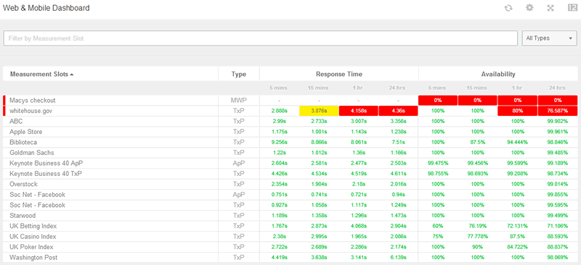The height and width of the screenshot is (265, 581).
Task: Click Biblioteca 87.5% availability value
Action: (478, 143)
